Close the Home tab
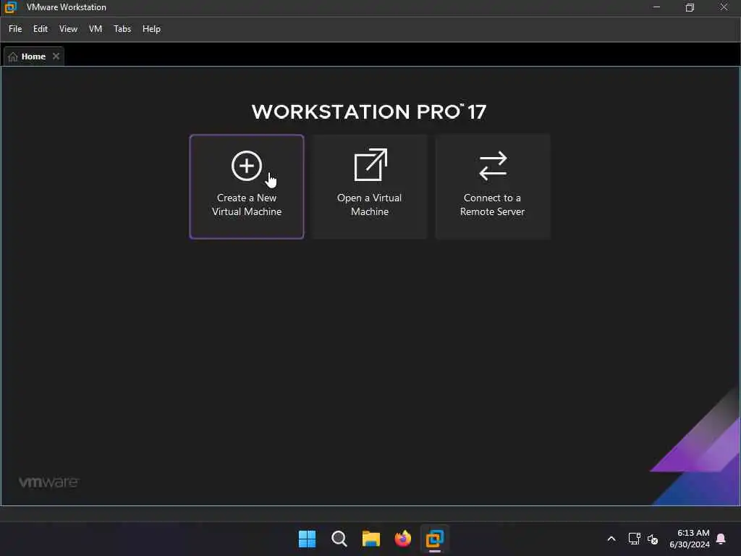 tap(56, 56)
